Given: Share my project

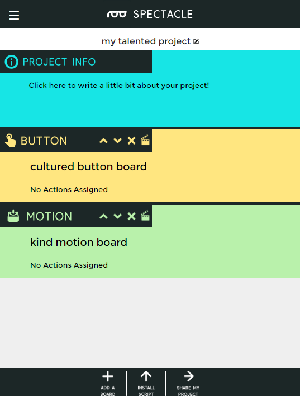Looking at the screenshot, I should (188, 383).
